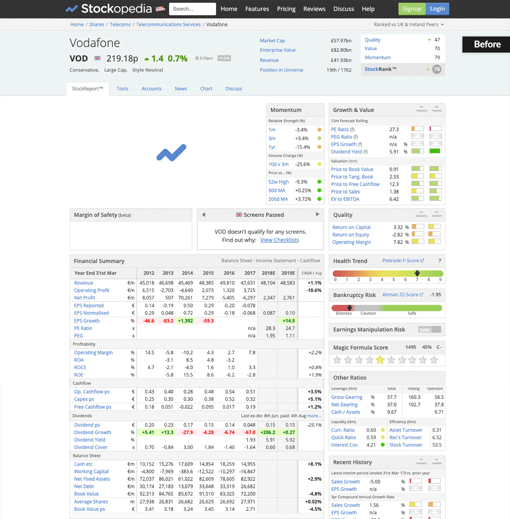
Task: Open the Op. Cashflow ps link
Action: 92,392
